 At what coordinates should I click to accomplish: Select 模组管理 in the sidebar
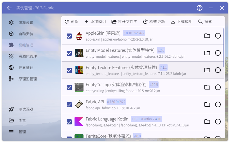(x=30, y=45)
